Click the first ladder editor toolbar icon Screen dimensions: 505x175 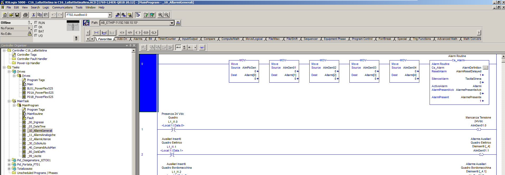coord(144,48)
